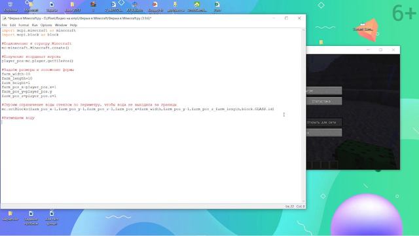The height and width of the screenshot is (236, 419).
Task: Click the line 'farm_pos_x=player_pos.x+1'
Action: [29, 87]
